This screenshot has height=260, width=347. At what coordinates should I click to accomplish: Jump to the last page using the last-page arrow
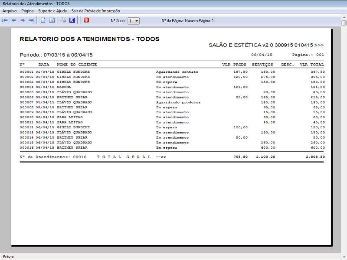(32, 20)
